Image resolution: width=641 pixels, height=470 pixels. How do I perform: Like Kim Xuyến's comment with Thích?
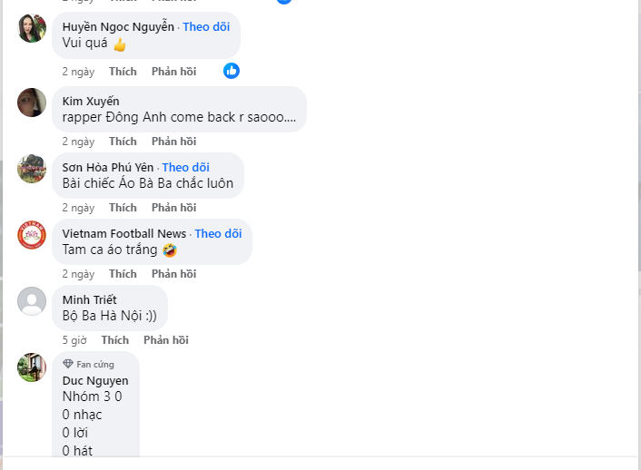[123, 142]
